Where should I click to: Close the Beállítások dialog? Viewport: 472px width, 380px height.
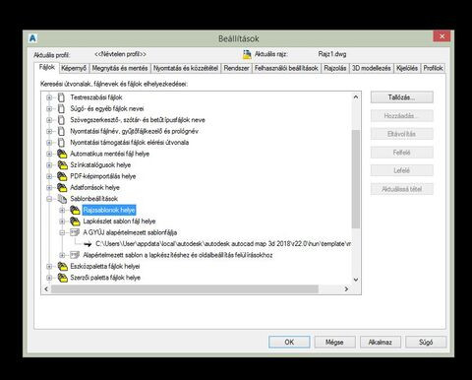point(442,36)
